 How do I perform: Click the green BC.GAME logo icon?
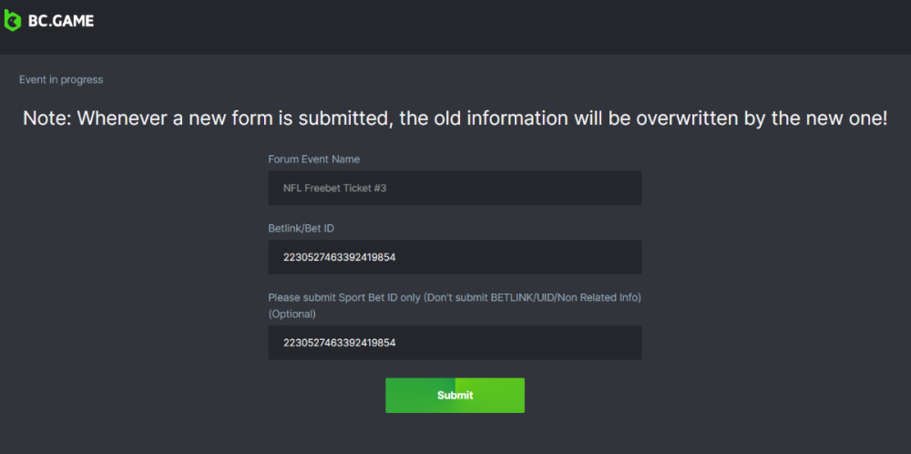pos(13,20)
